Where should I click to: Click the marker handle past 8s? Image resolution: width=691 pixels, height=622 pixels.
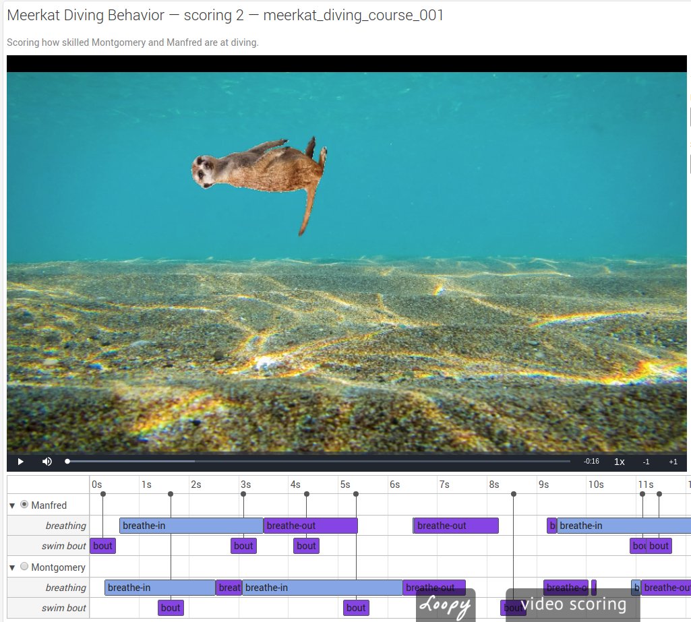click(x=514, y=494)
